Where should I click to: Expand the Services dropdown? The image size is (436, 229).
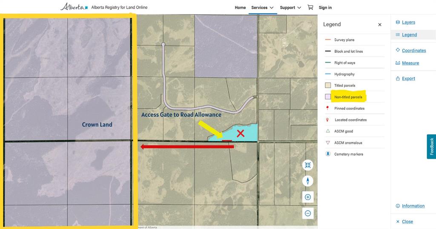pos(262,8)
